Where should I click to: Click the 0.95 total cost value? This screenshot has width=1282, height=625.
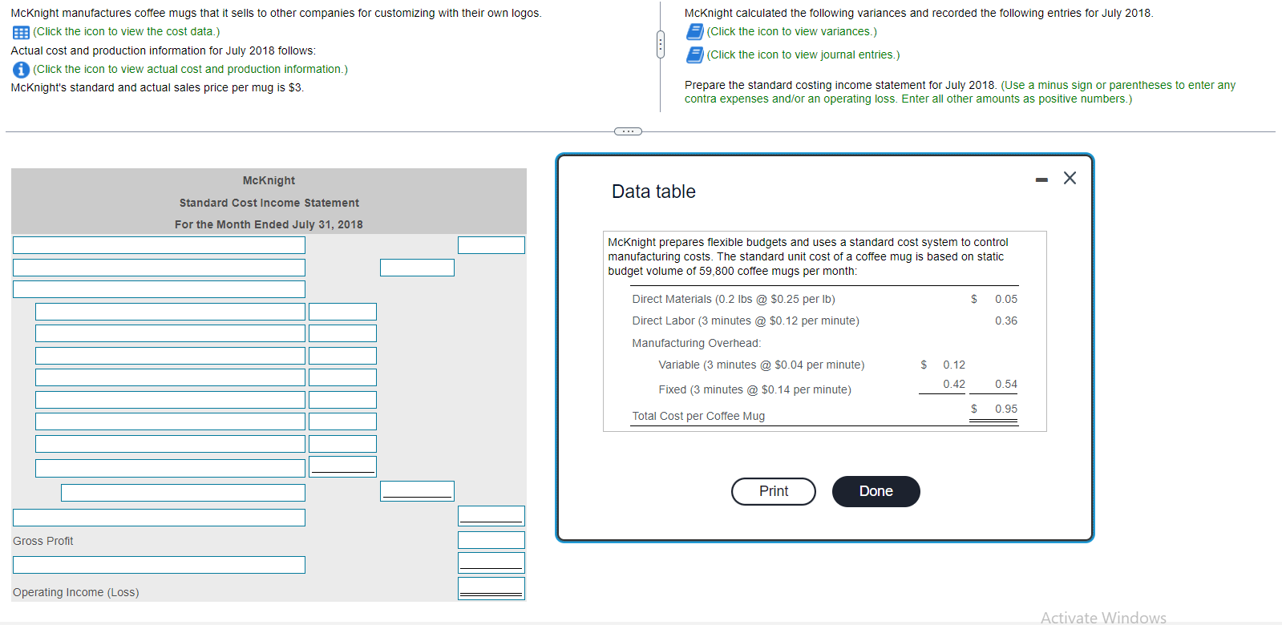(x=1006, y=409)
